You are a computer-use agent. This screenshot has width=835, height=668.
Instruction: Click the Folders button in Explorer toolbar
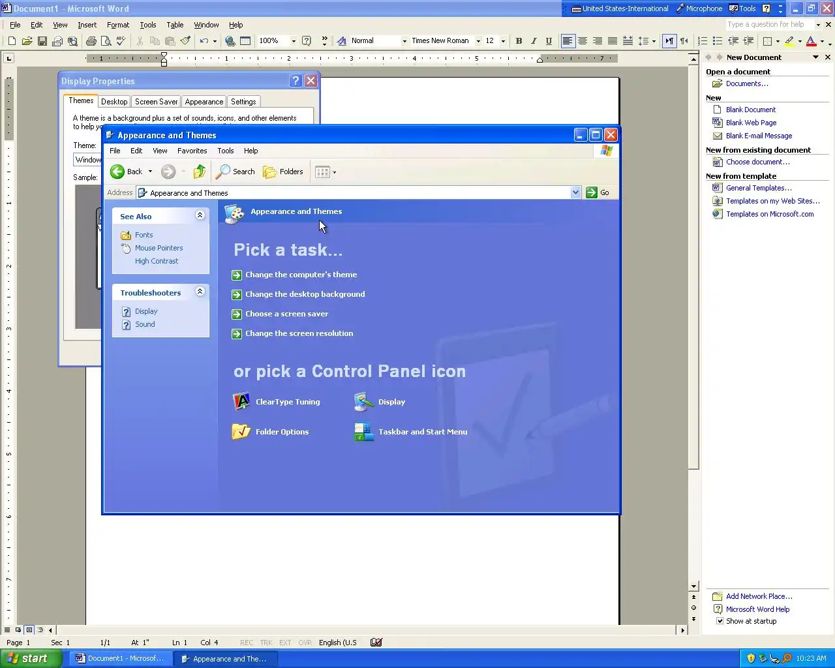pyautogui.click(x=283, y=172)
